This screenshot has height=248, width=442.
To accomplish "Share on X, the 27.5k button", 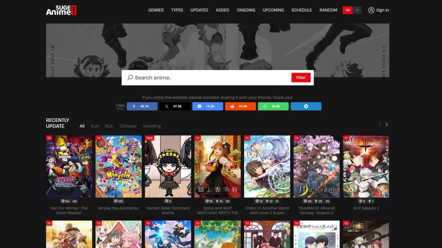I will 175,106.
